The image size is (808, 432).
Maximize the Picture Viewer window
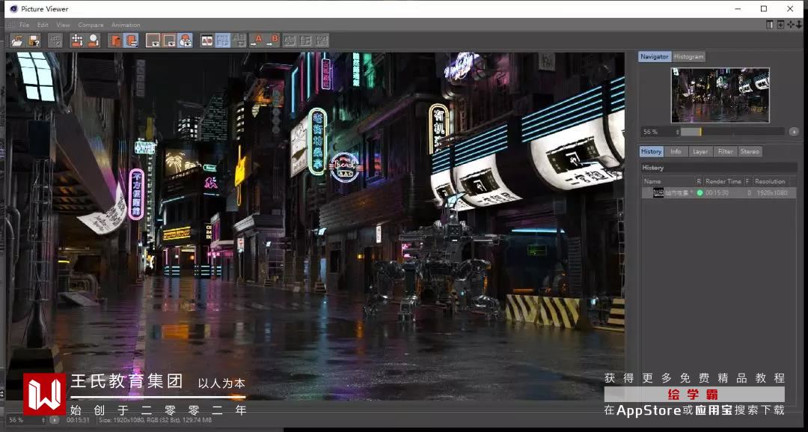point(764,9)
